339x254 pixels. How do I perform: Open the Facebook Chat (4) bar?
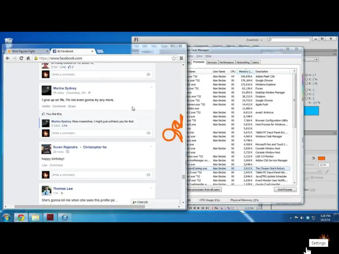click(x=155, y=202)
